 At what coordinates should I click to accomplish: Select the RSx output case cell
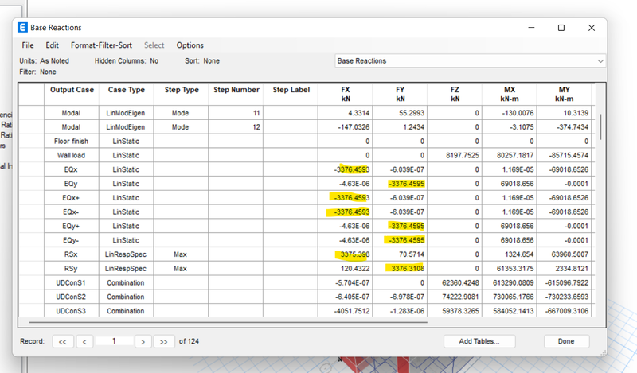[72, 254]
